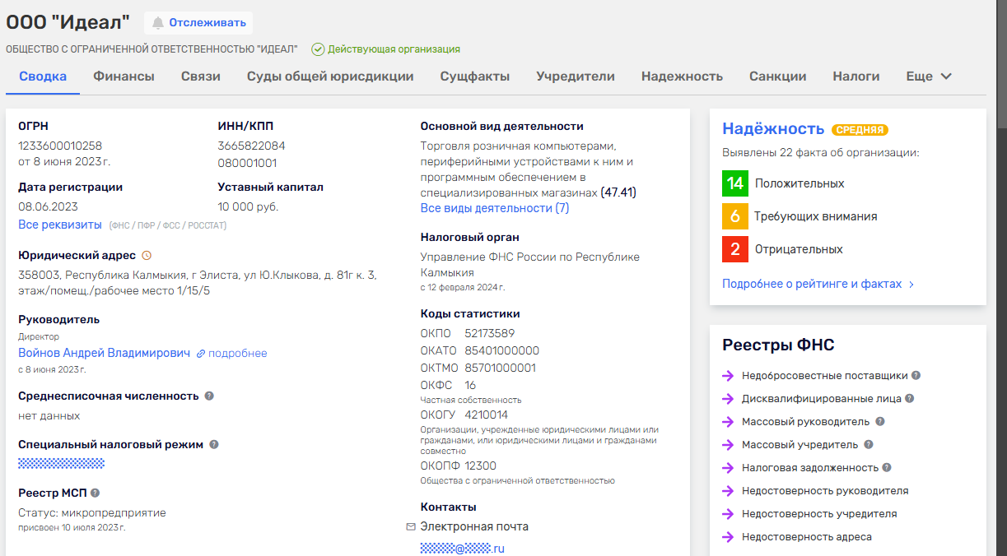This screenshot has width=1007, height=556.
Task: Open Подробнее о рейтинге и фактах
Action: pos(818,284)
